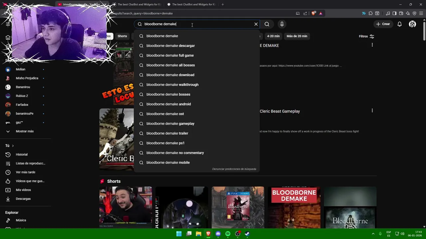The width and height of the screenshot is (426, 239).
Task: Open a new browser tab
Action: (223, 4)
